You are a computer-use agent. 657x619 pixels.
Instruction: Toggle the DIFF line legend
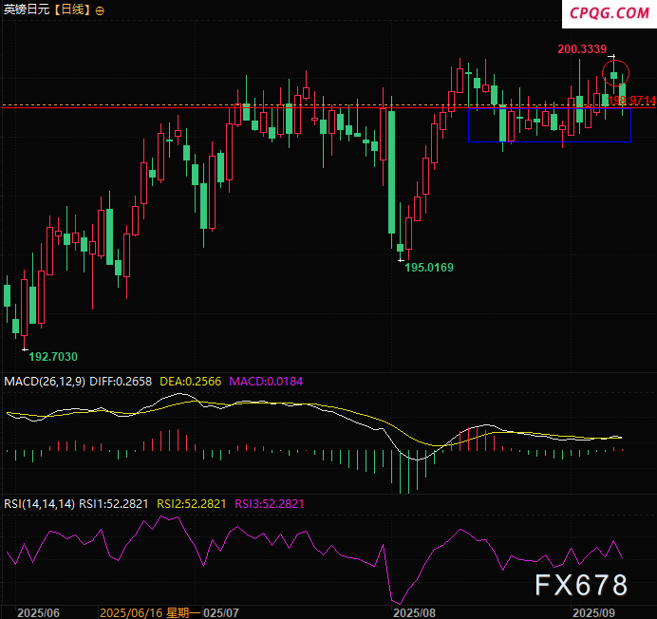tap(121, 381)
